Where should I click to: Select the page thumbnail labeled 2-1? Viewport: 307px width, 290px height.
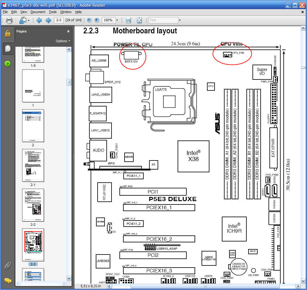coord(33,165)
